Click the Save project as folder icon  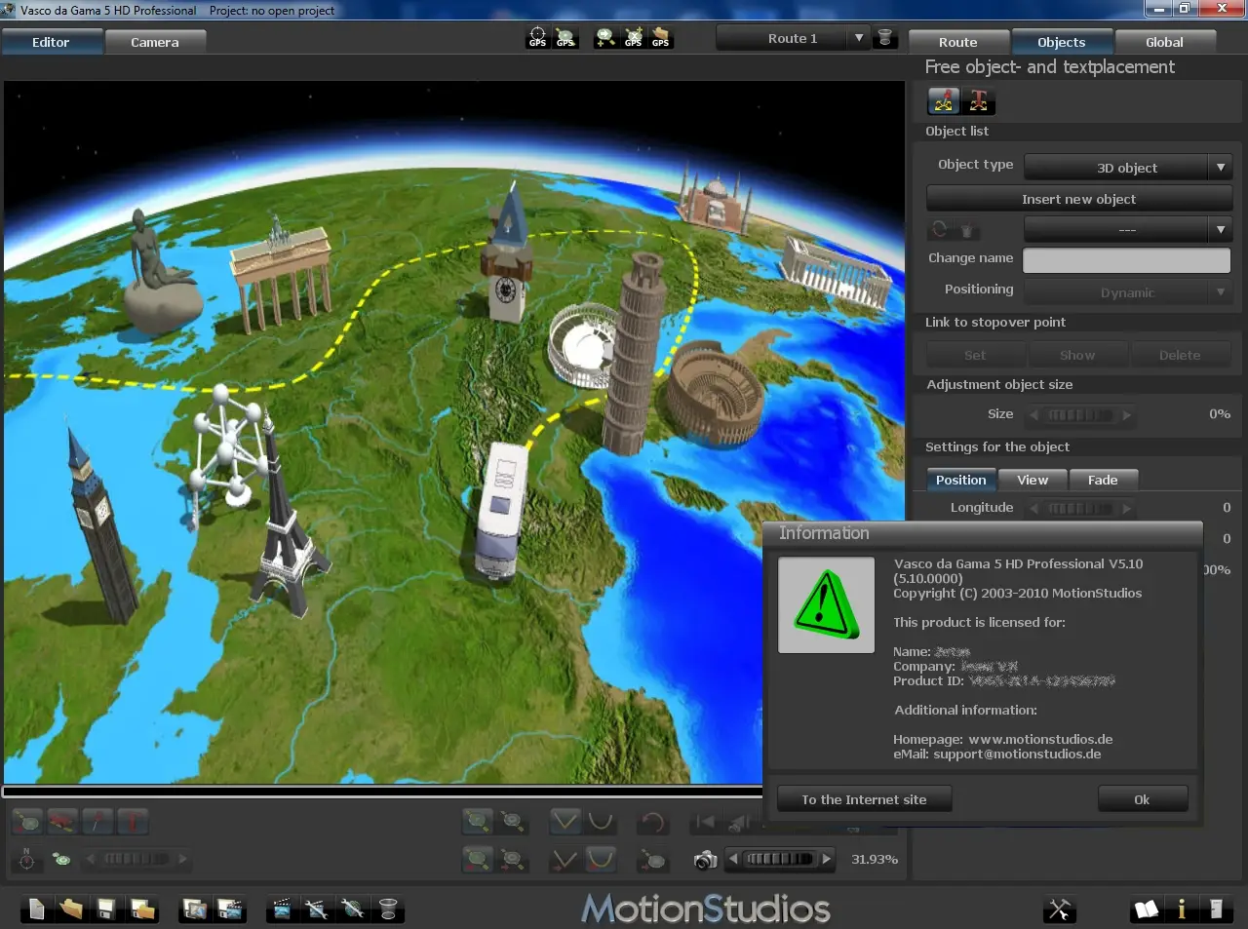click(142, 909)
